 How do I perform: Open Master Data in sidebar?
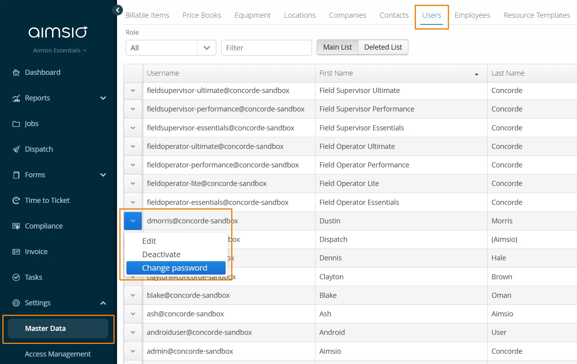click(58, 329)
